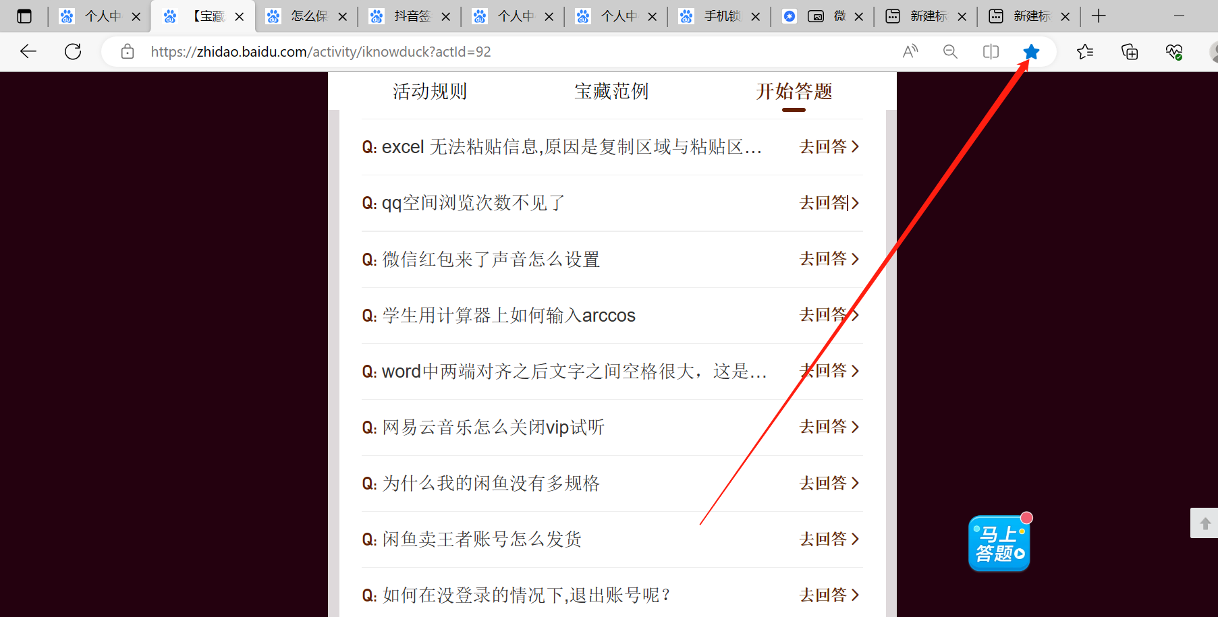Close the 【宝藏 tab
1218x617 pixels.
pos(240,16)
